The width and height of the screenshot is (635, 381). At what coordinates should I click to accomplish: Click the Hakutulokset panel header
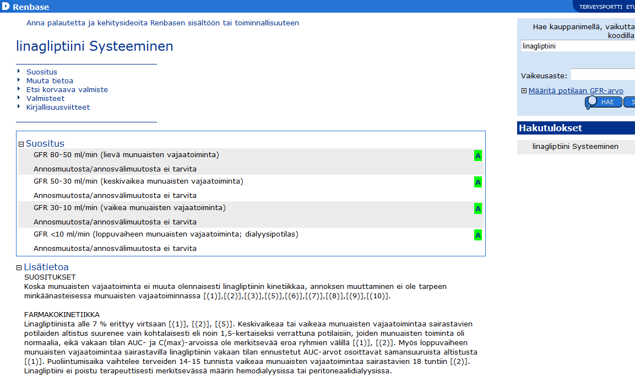(x=576, y=128)
